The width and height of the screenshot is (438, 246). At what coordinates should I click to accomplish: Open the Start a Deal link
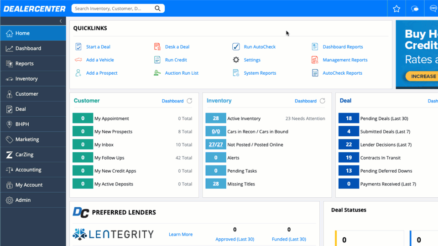tap(98, 46)
